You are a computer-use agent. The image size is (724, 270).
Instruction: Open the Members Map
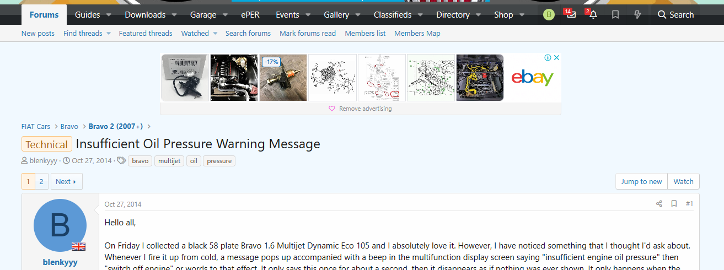[417, 34]
